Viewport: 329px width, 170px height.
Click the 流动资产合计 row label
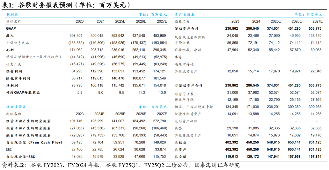(x=186, y=28)
